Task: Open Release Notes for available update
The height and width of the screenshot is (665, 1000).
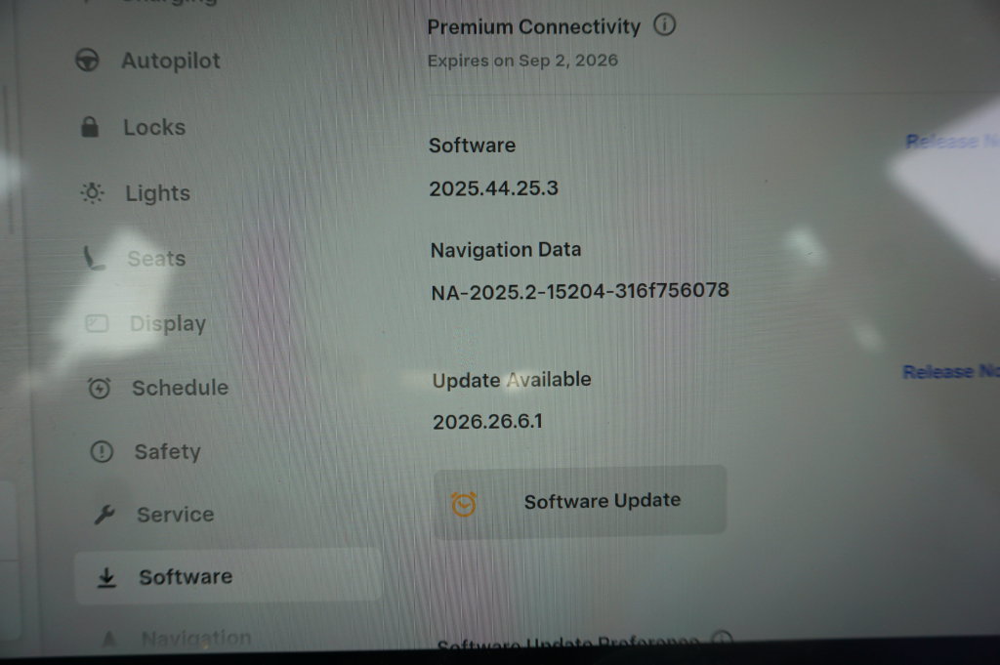Action: [x=951, y=371]
